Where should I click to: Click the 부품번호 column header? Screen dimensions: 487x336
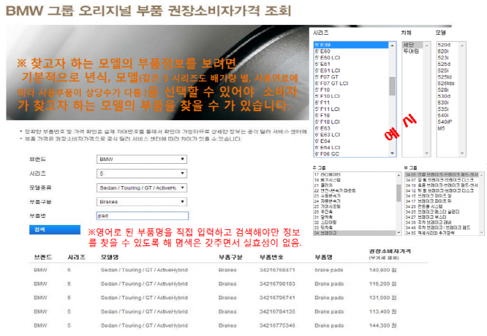(x=271, y=258)
